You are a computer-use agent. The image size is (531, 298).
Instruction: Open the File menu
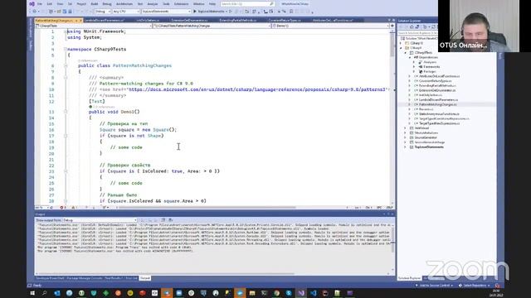40,3
